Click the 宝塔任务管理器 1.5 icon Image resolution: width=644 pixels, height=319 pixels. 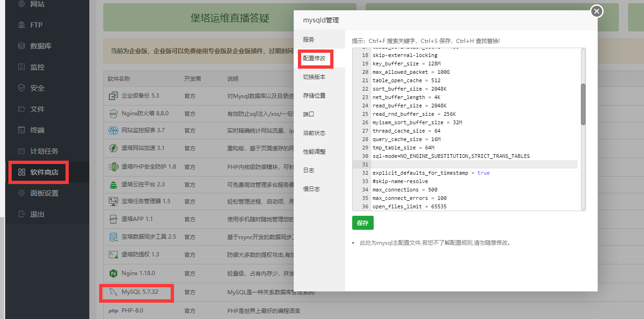(113, 201)
